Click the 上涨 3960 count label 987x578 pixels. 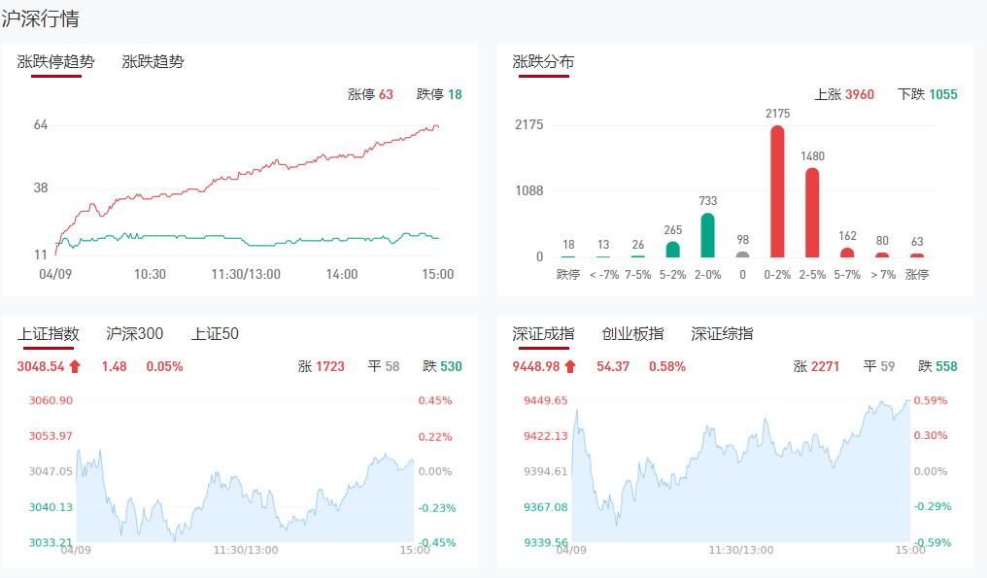pyautogui.click(x=843, y=94)
